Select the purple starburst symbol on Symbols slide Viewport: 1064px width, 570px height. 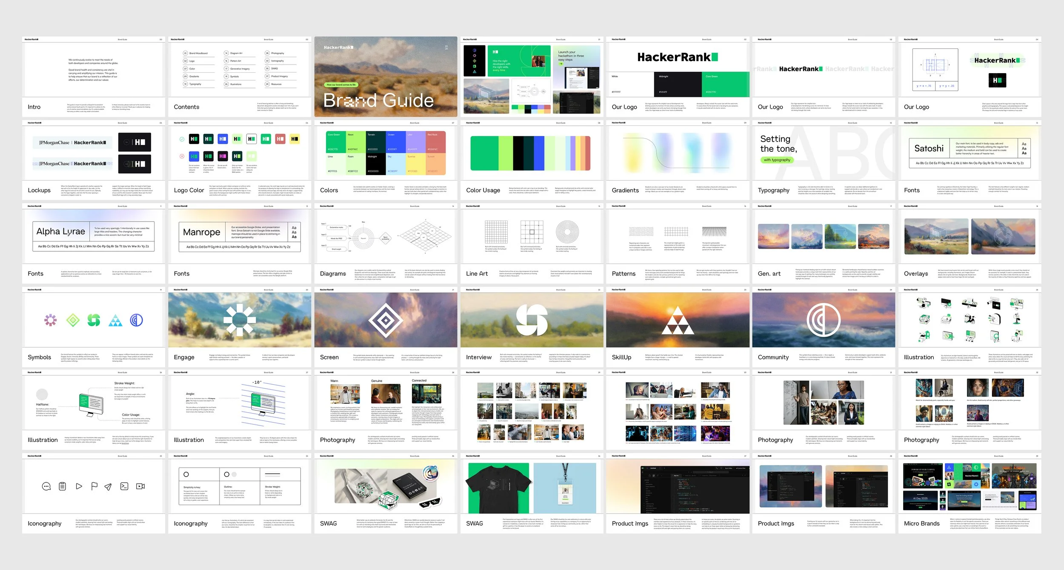(x=51, y=320)
